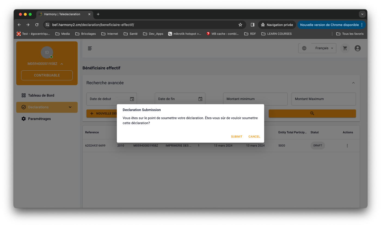The width and height of the screenshot is (381, 226).
Task: Click the Chrome back arrow
Action: [19, 25]
